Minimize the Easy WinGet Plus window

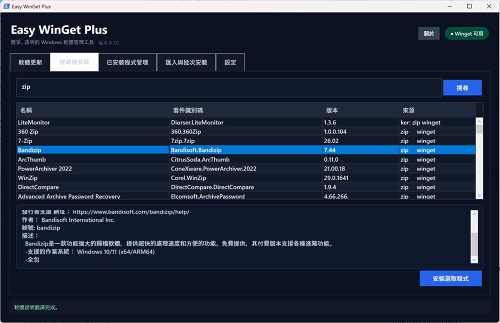450,6
